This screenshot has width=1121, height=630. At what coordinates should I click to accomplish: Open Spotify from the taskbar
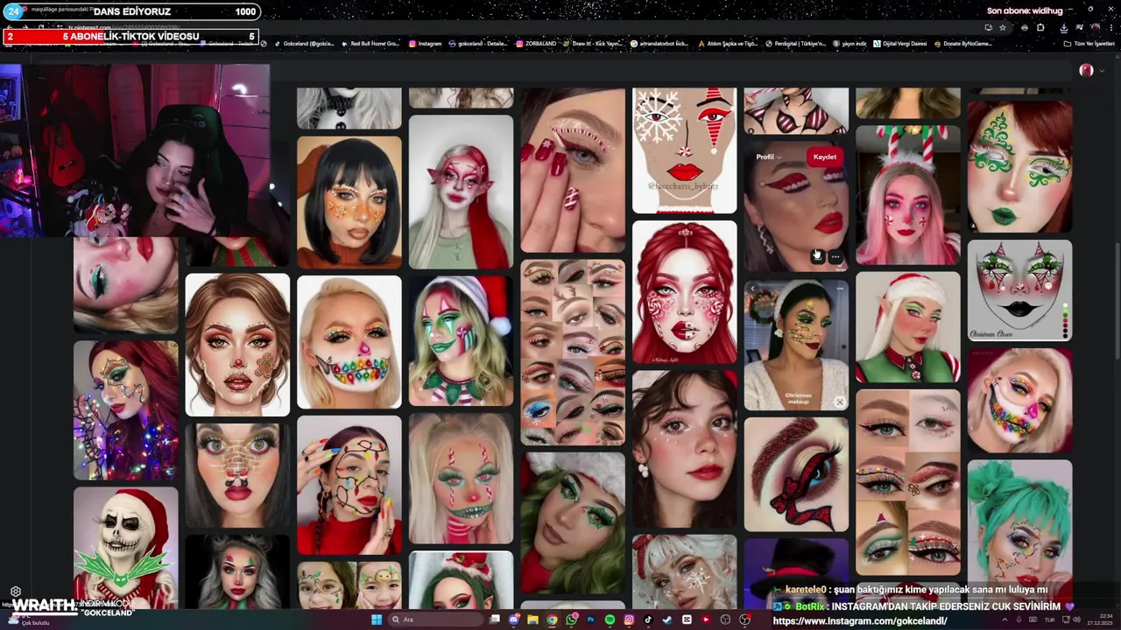pos(610,619)
